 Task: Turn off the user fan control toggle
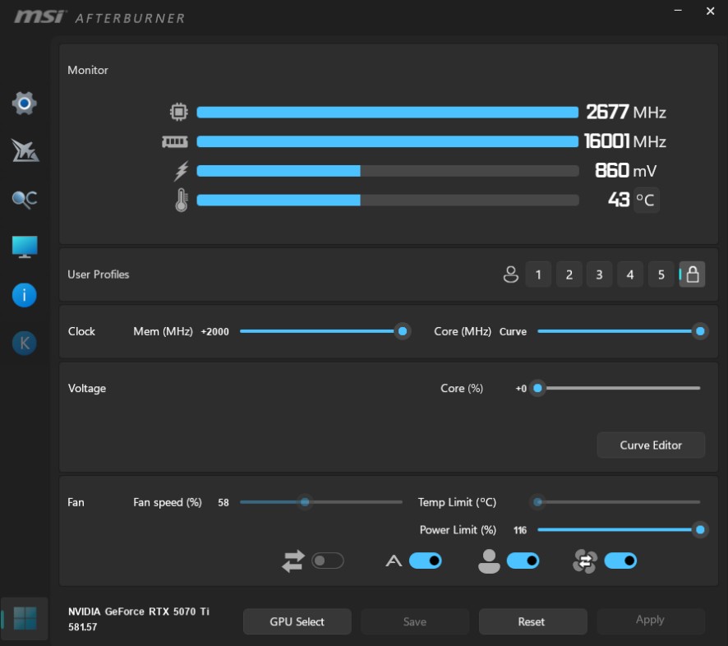click(x=523, y=561)
